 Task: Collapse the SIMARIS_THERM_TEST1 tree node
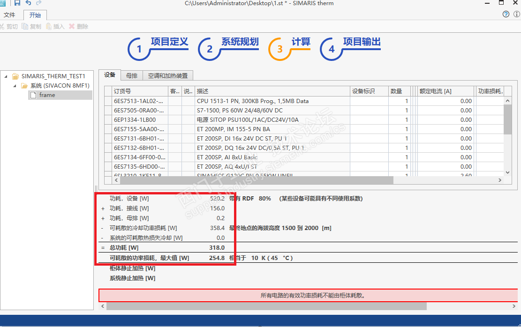pyautogui.click(x=6, y=76)
